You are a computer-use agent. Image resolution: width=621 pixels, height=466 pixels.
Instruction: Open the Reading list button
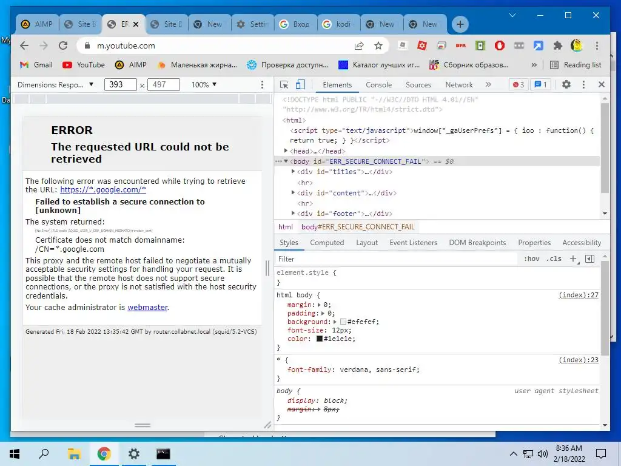click(x=576, y=64)
